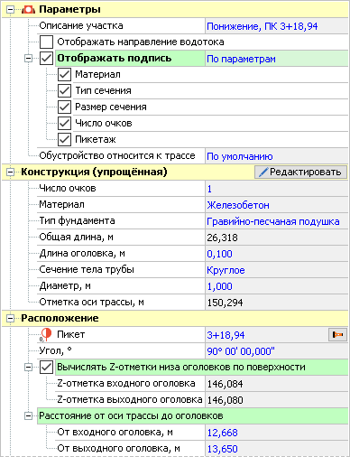This screenshot has height=457, width=350.
Task: Edit the Пикет value 3+18,94
Action: [x=266, y=335]
